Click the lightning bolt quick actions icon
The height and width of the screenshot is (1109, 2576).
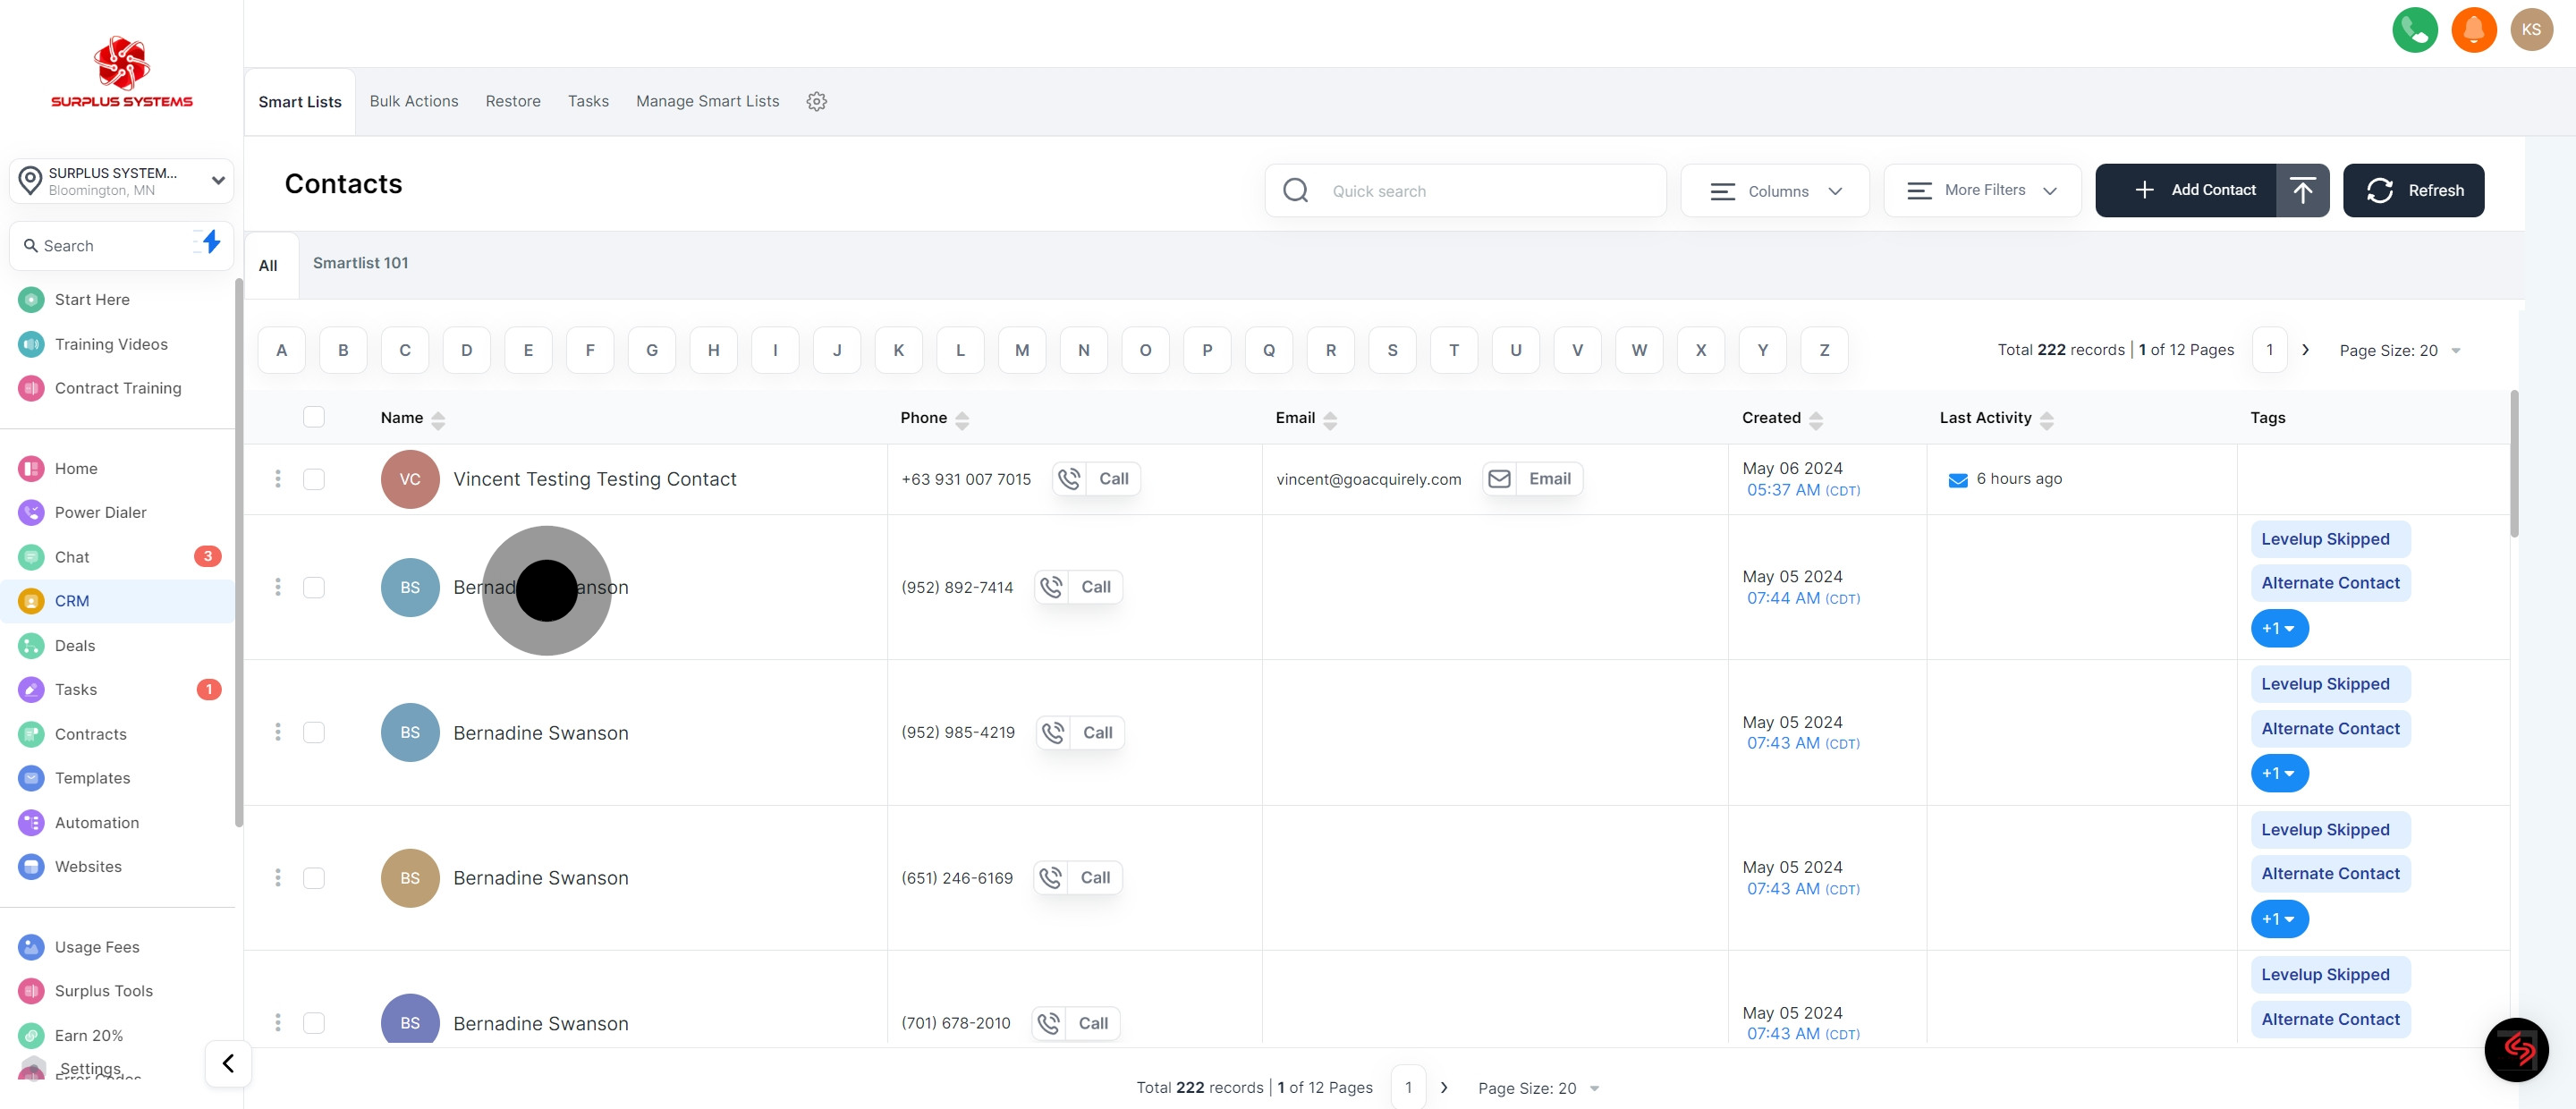(210, 242)
